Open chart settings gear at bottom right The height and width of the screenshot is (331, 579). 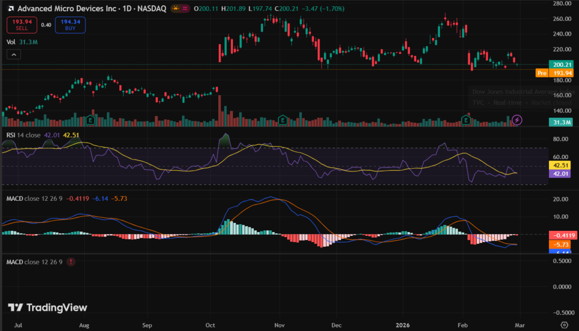pyautogui.click(x=563, y=325)
